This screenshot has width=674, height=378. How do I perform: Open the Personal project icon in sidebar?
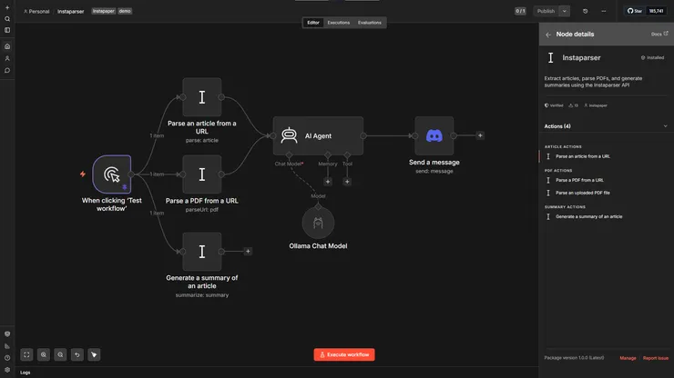(x=7, y=58)
